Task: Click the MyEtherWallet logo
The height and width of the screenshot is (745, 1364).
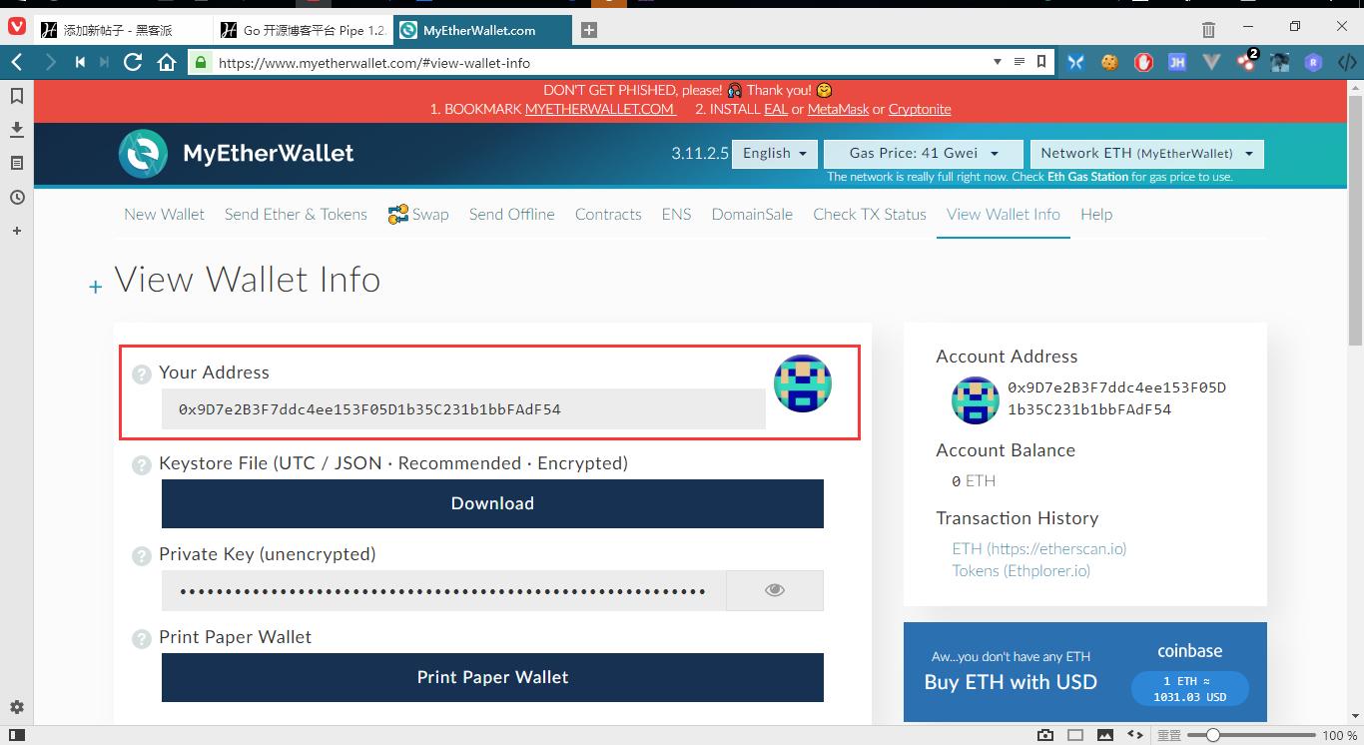Action: 236,153
